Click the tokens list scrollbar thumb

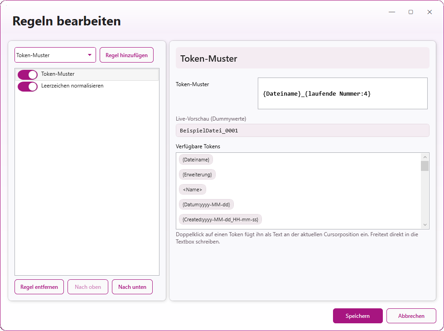(425, 165)
